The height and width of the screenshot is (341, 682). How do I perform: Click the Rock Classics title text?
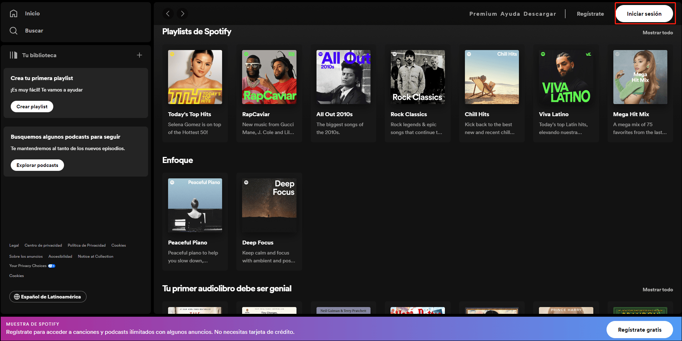pos(409,114)
